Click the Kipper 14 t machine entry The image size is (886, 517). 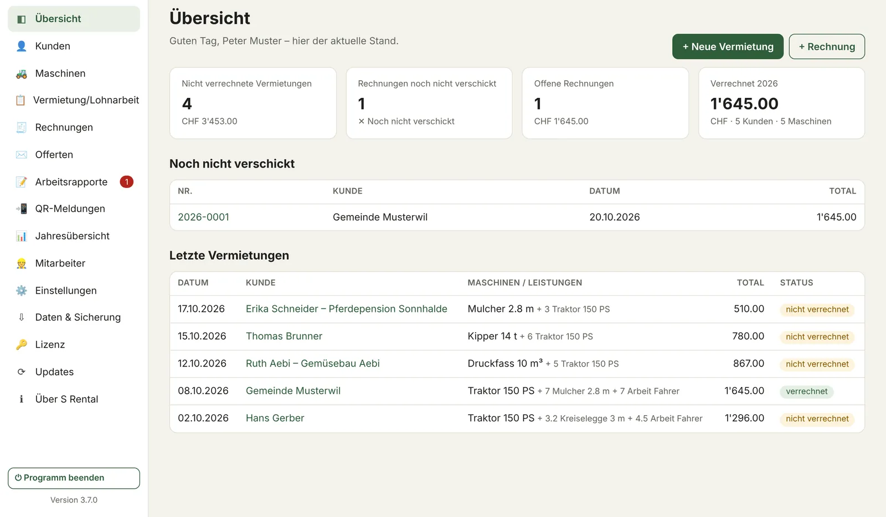coord(492,336)
